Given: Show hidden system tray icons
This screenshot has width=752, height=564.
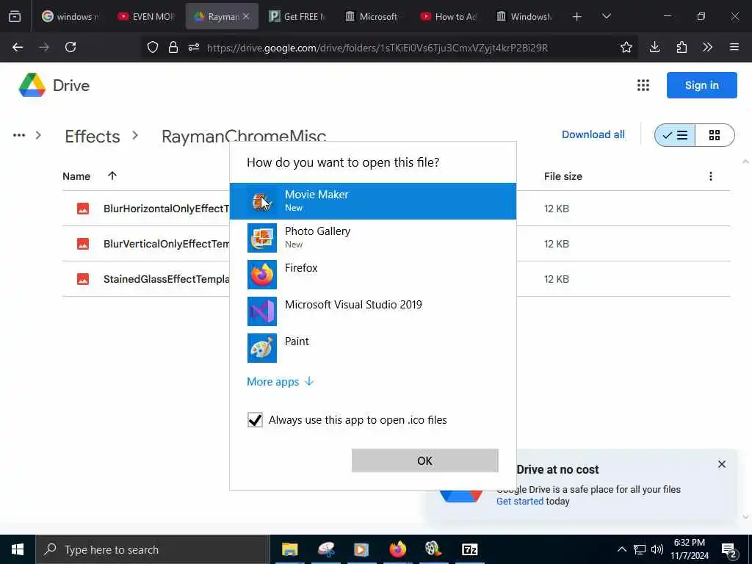Looking at the screenshot, I should 621,549.
